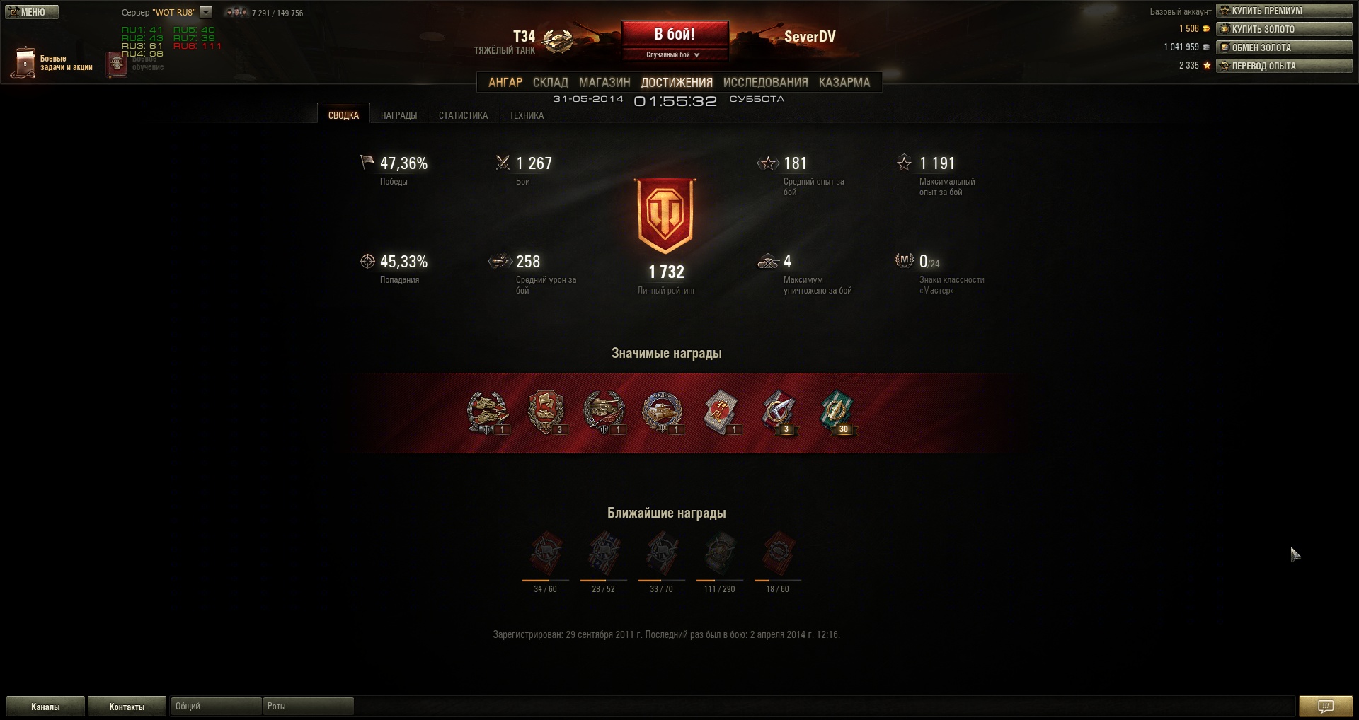Switch to the СТАТИСТИКА tab
The image size is (1359, 720).
[463, 115]
